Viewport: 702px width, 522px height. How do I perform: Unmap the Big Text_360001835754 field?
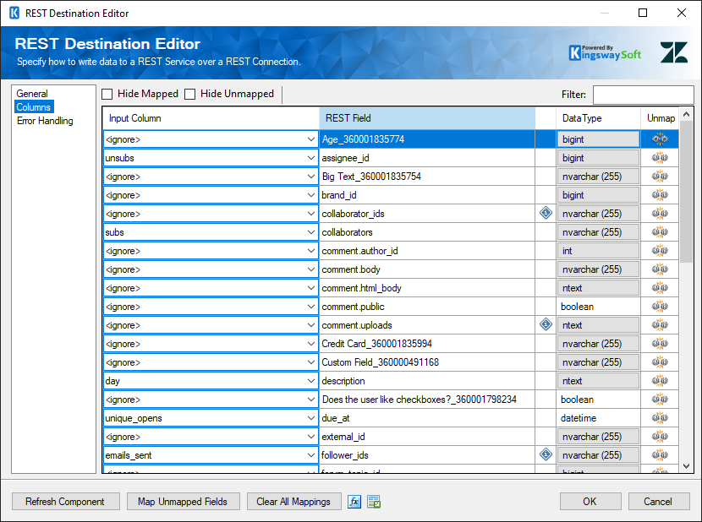click(660, 177)
